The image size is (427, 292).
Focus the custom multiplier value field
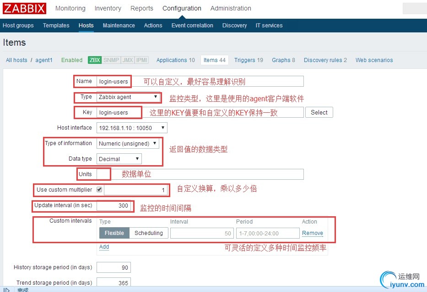135,190
